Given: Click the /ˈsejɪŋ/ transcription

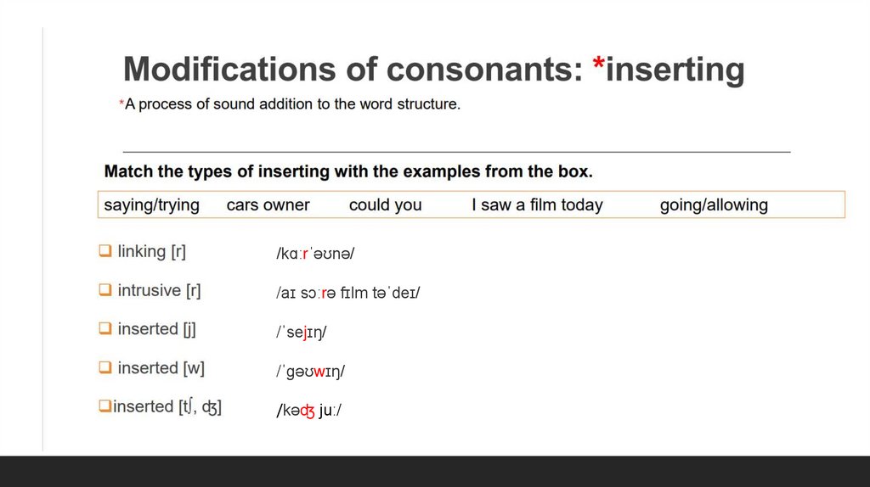Looking at the screenshot, I should click(302, 333).
